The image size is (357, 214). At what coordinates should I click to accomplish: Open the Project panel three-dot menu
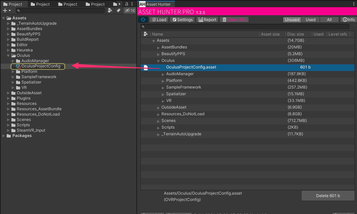[132, 4]
